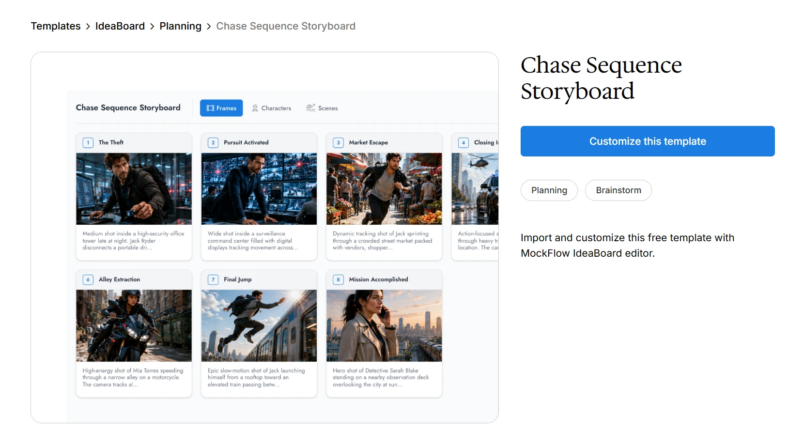This screenshot has width=804, height=448.
Task: Click the Customize this template button
Action: [648, 141]
